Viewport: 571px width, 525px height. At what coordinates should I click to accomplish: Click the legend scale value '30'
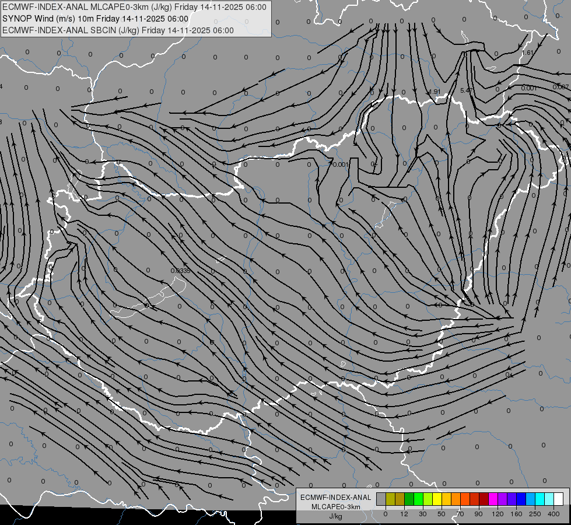[423, 514]
